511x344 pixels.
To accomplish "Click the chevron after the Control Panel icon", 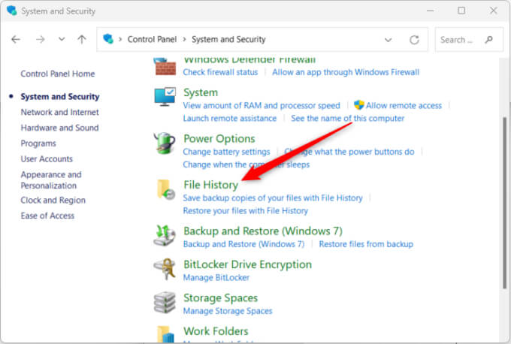I will pos(120,39).
